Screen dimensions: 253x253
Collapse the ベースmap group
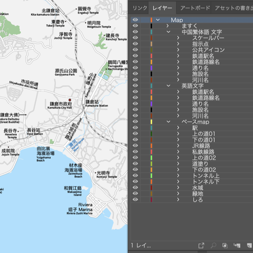pyautogui.click(x=168, y=122)
